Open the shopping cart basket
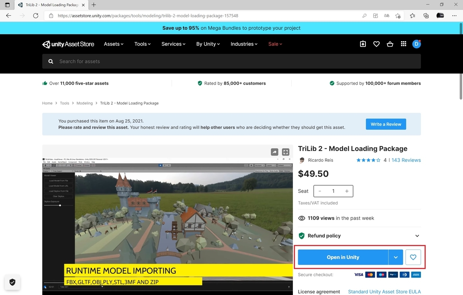The width and height of the screenshot is (463, 295). coord(390,44)
